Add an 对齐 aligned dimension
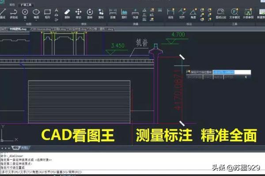Image resolution: width=265 pixels, height=176 pixels. point(182,14)
